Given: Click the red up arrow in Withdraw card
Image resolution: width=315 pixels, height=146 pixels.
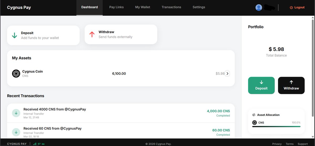Looking at the screenshot, I should click(x=92, y=34).
